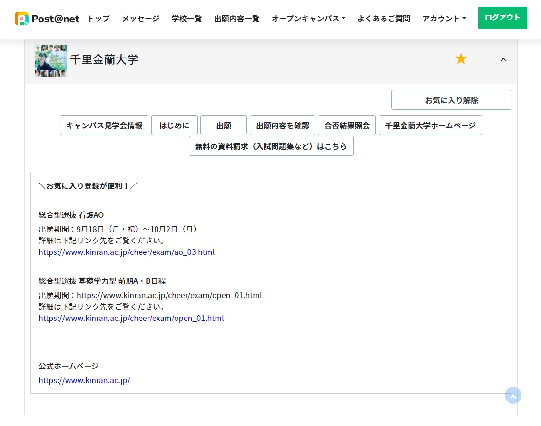Select 総合型選抜 基礎学力型 前期A・B日程 heading

(x=102, y=281)
